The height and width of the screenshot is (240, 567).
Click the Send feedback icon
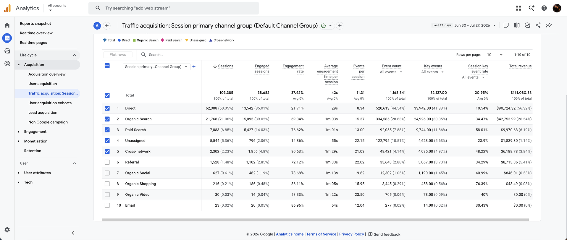click(x=370, y=234)
